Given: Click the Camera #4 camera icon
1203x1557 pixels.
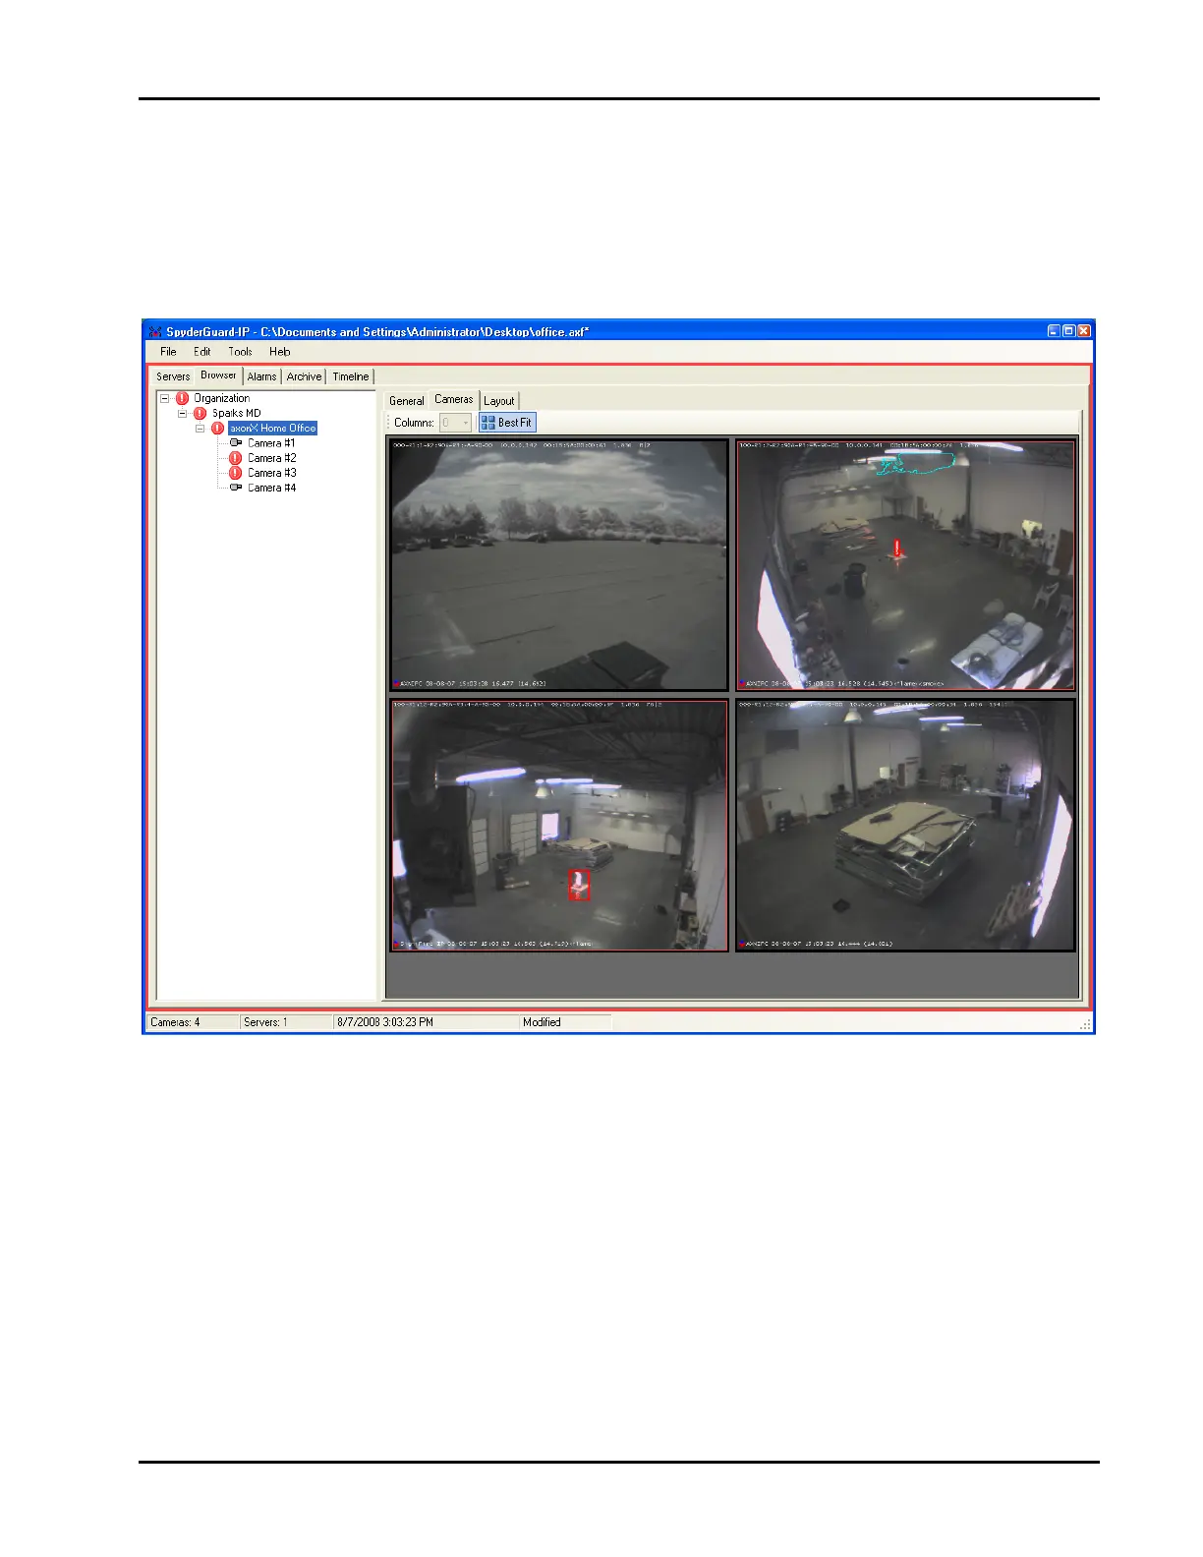Looking at the screenshot, I should point(236,488).
